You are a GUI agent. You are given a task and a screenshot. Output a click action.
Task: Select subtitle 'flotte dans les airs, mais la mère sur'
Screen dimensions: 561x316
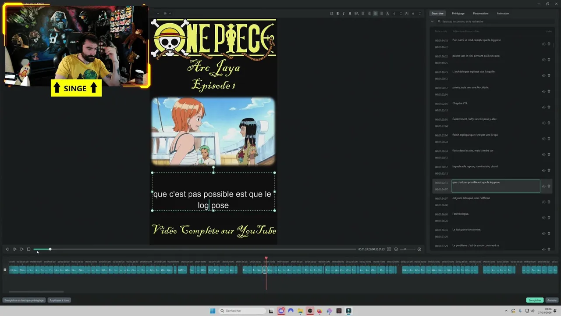[x=493, y=154]
